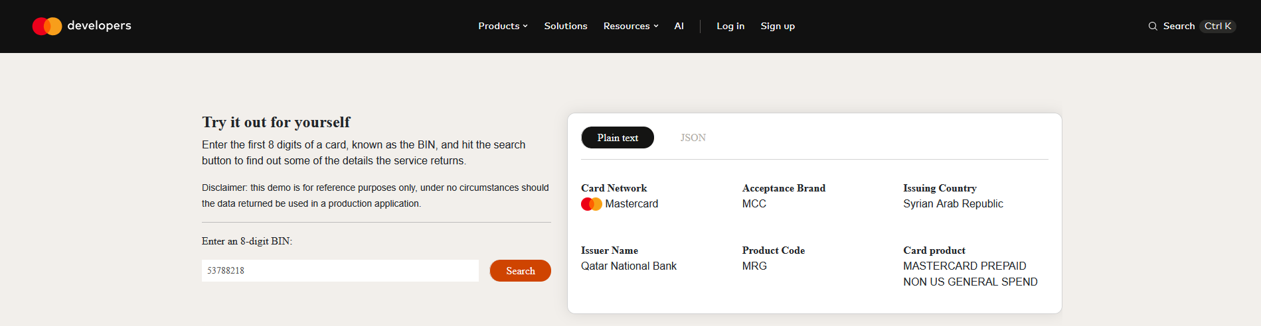
Task: Open the AI menu item
Action: [679, 26]
